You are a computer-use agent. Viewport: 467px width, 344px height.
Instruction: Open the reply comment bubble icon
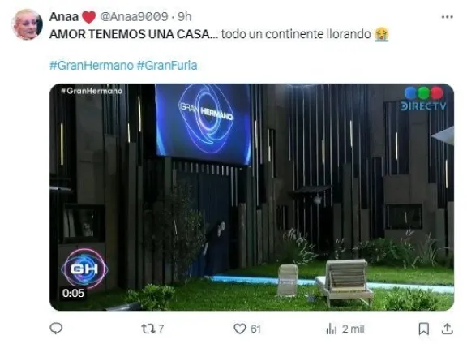pos(56,329)
